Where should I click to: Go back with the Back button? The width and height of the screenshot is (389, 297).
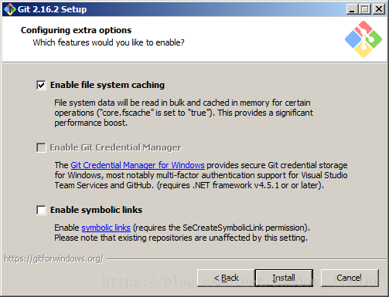(226, 278)
